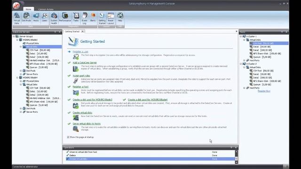Click the Add a DataCore Server step icon
Screen dimensions: 301x169
(x=76, y=69)
